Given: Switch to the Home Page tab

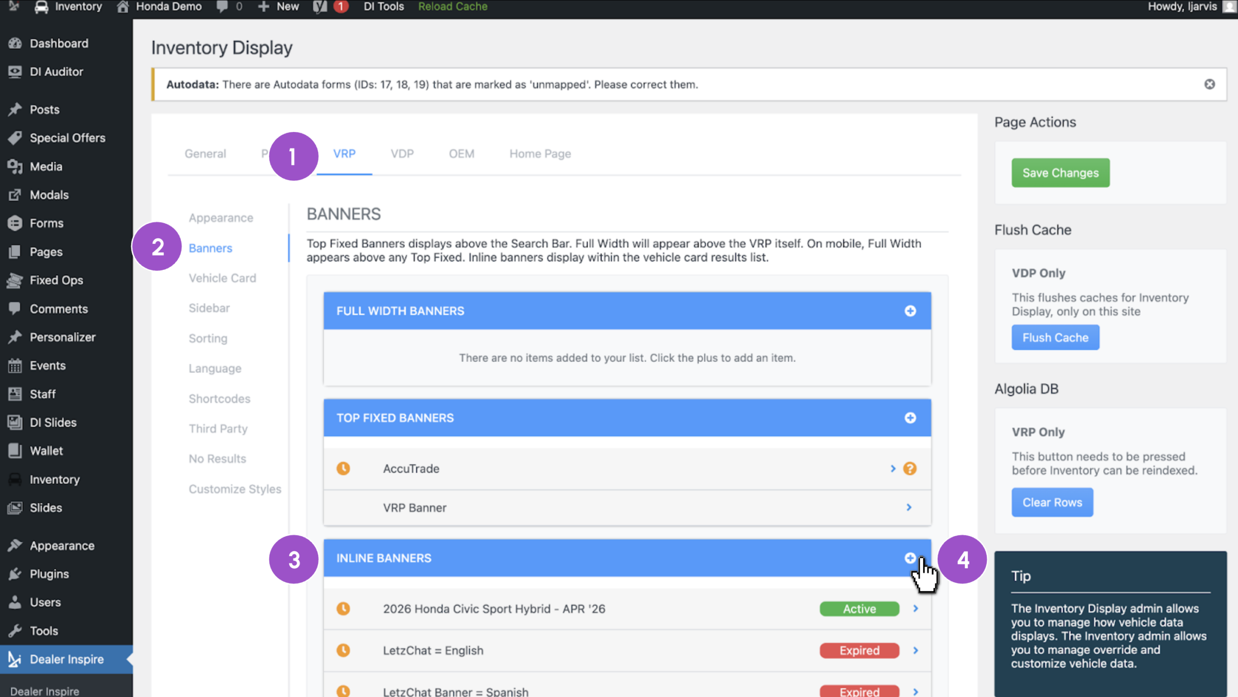Looking at the screenshot, I should tap(540, 154).
